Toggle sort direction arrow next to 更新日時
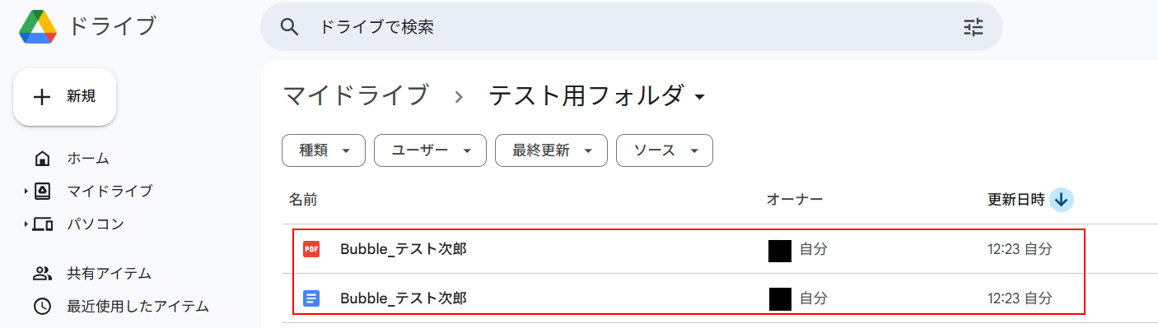Image resolution: width=1158 pixels, height=328 pixels. (x=1062, y=200)
